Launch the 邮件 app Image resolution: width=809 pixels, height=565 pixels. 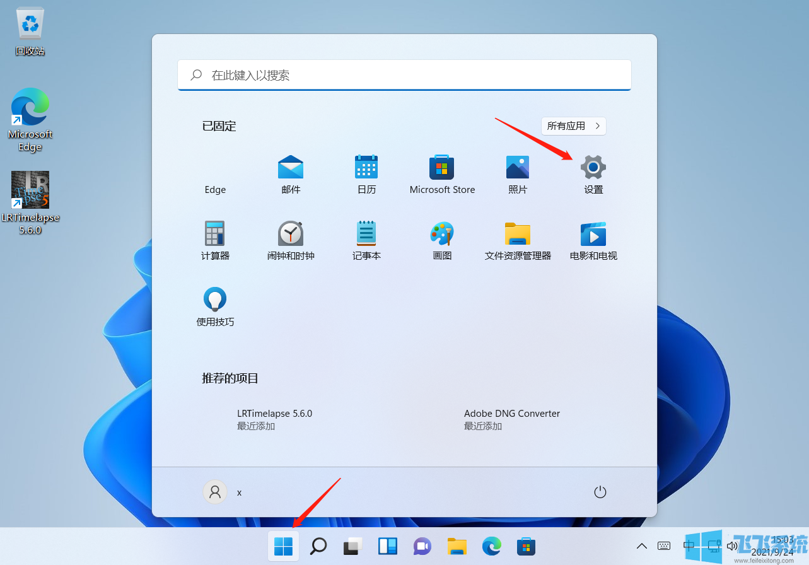(x=290, y=174)
